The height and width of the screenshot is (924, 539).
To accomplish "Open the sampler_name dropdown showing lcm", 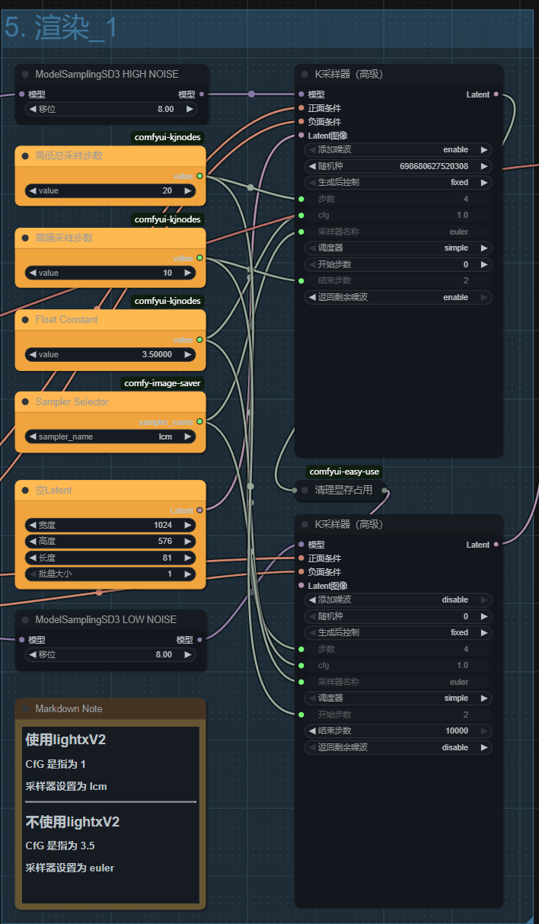I will (110, 437).
